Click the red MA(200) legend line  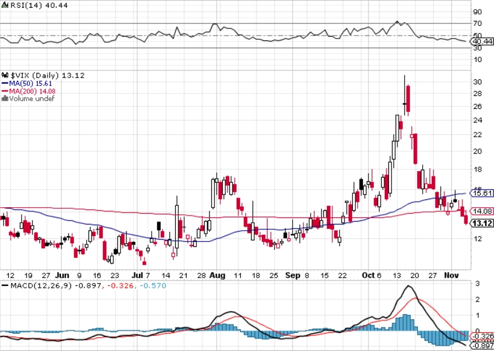pos(5,92)
